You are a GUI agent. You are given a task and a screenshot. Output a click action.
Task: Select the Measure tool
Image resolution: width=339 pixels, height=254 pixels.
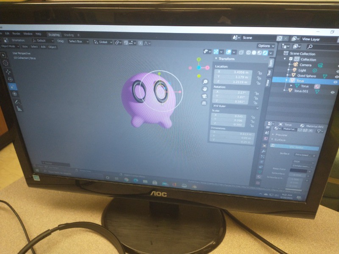[x=19, y=109]
